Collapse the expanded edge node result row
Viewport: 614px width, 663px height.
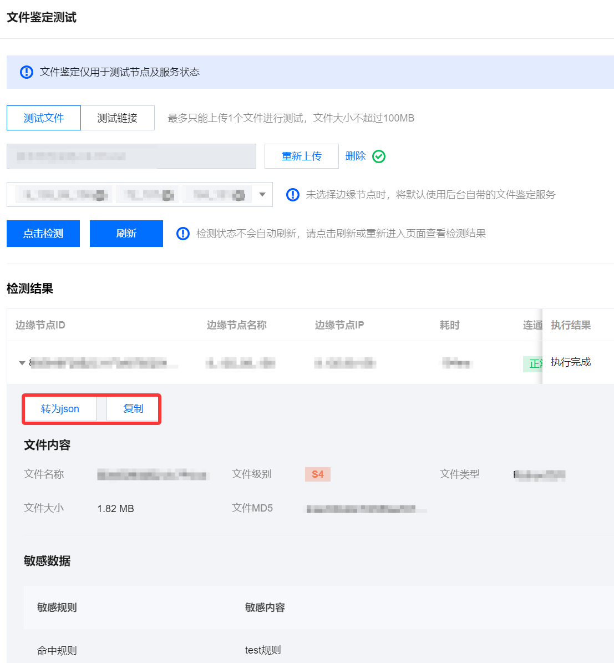click(x=22, y=363)
